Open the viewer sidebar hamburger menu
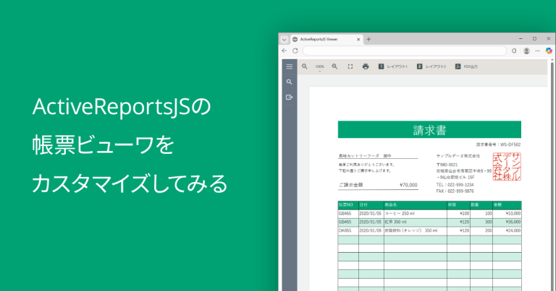 pos(290,66)
